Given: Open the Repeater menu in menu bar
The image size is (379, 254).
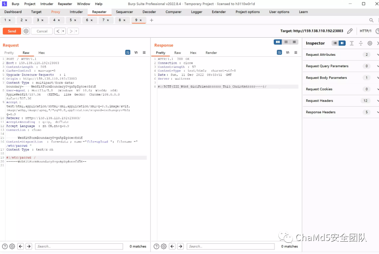Looking at the screenshot, I should click(65, 4).
